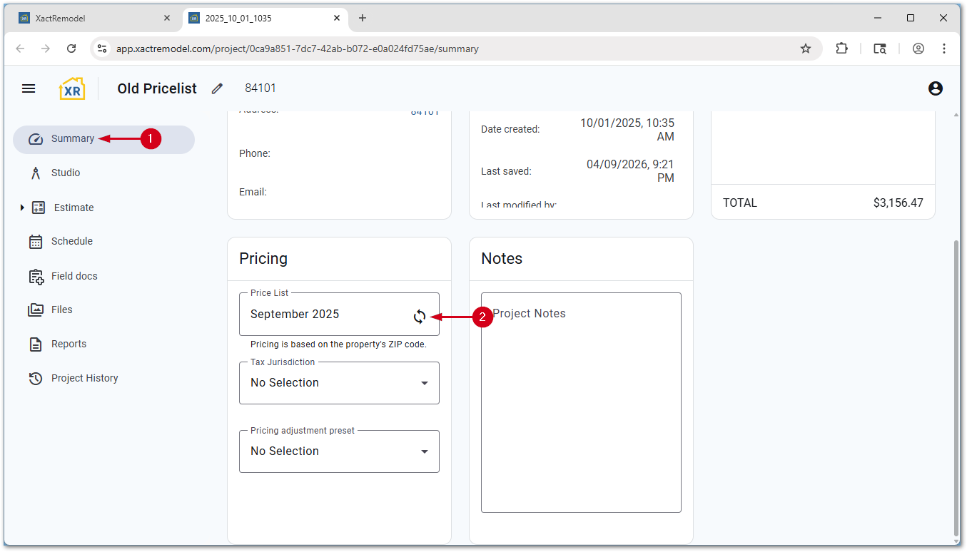Screen dimensions: 967x552
Task: Expand the Estimate tree arrow
Action: click(x=22, y=208)
